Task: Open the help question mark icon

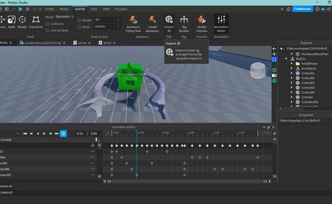Action: click(317, 9)
